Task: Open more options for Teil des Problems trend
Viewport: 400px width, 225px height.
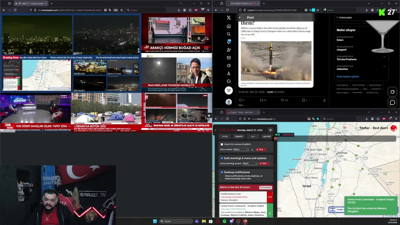Action: tap(384, 57)
